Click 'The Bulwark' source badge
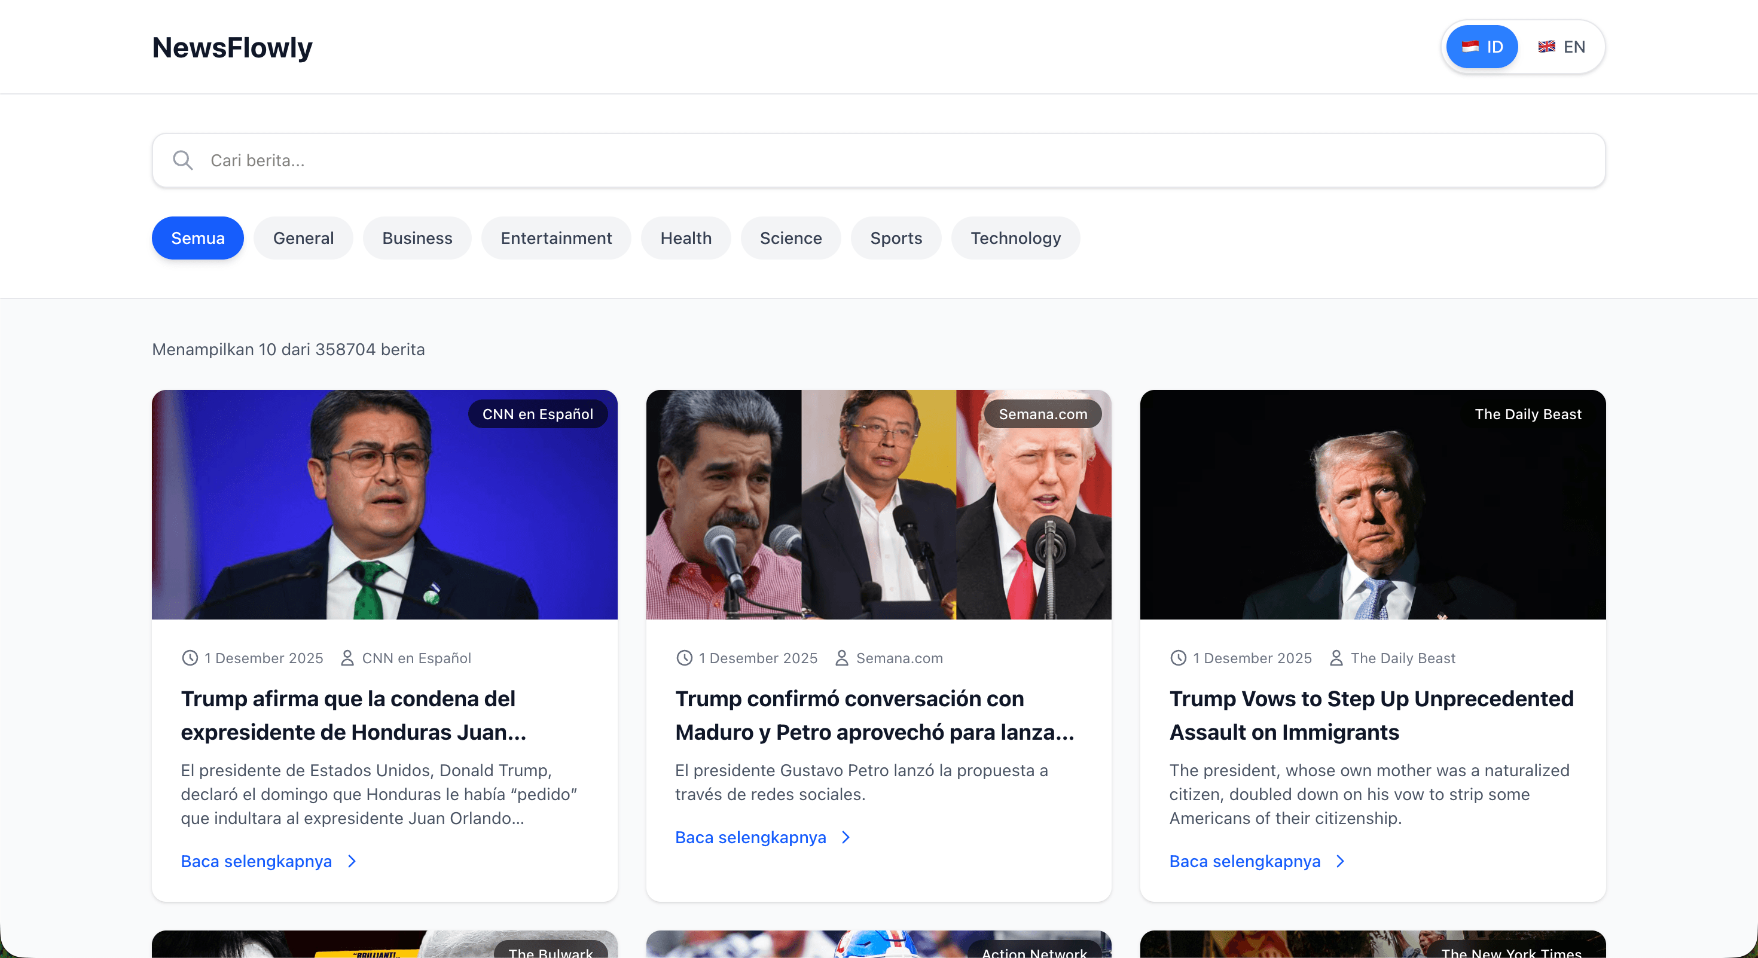The image size is (1758, 958). (551, 950)
